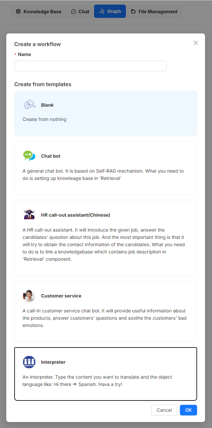The image size is (212, 428).
Task: Go to the File Management tab
Action: point(154,12)
